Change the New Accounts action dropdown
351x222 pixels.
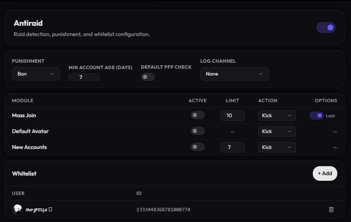click(x=277, y=147)
